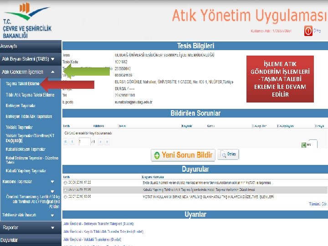Screen dimensions: 328x246
Task: Go to previous page in pagination
Action: 72,142
